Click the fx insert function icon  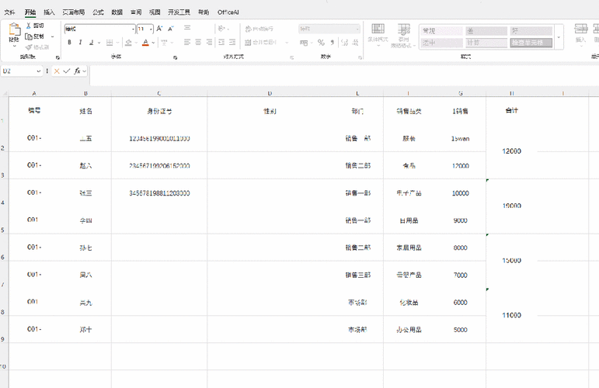(x=77, y=71)
